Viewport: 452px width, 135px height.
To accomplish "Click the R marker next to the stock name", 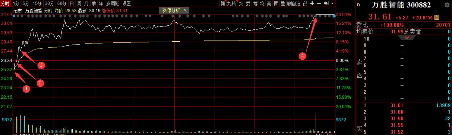I will pos(359,5).
